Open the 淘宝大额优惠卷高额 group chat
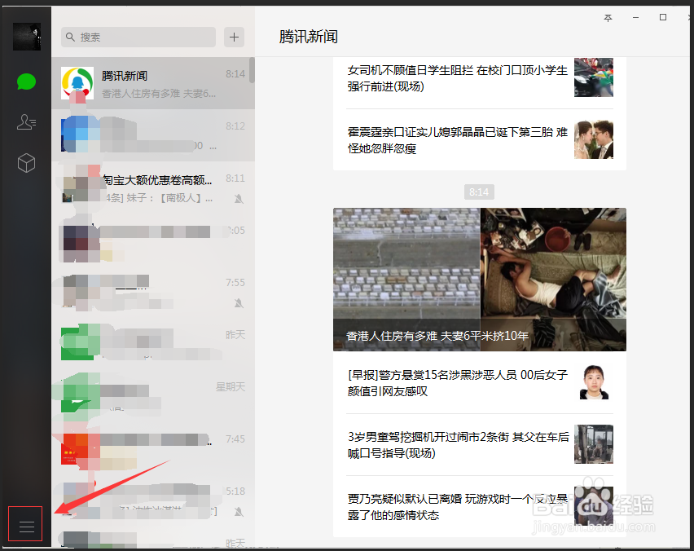This screenshot has width=694, height=551. (x=153, y=187)
